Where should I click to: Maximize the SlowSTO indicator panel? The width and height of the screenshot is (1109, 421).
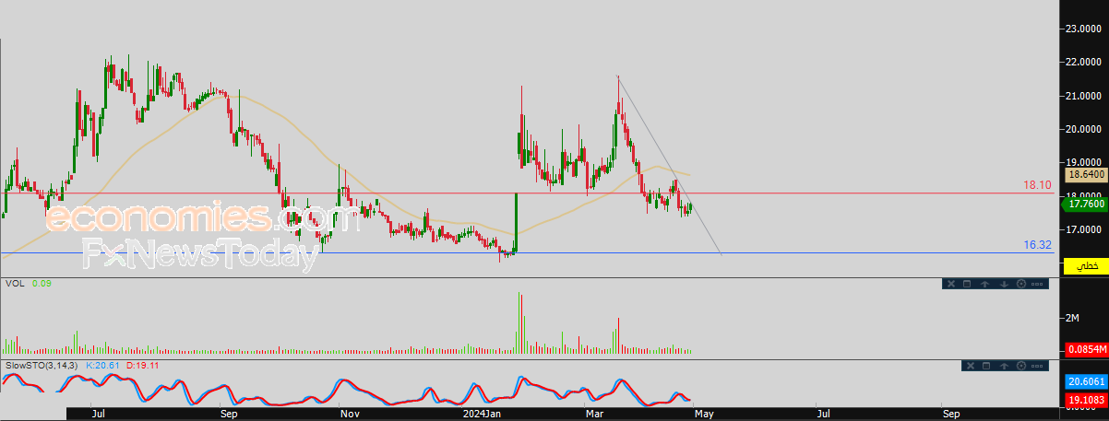[x=985, y=366]
